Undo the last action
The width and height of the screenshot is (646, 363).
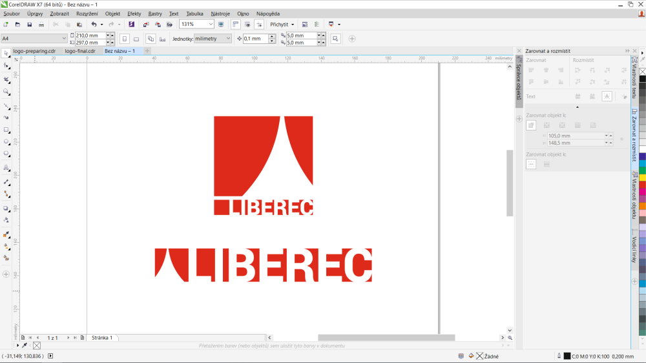pyautogui.click(x=94, y=25)
